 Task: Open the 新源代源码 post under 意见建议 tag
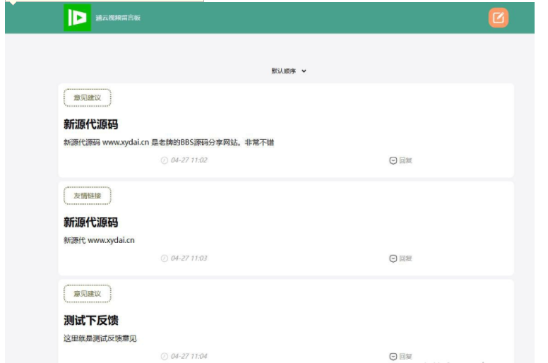[91, 124]
